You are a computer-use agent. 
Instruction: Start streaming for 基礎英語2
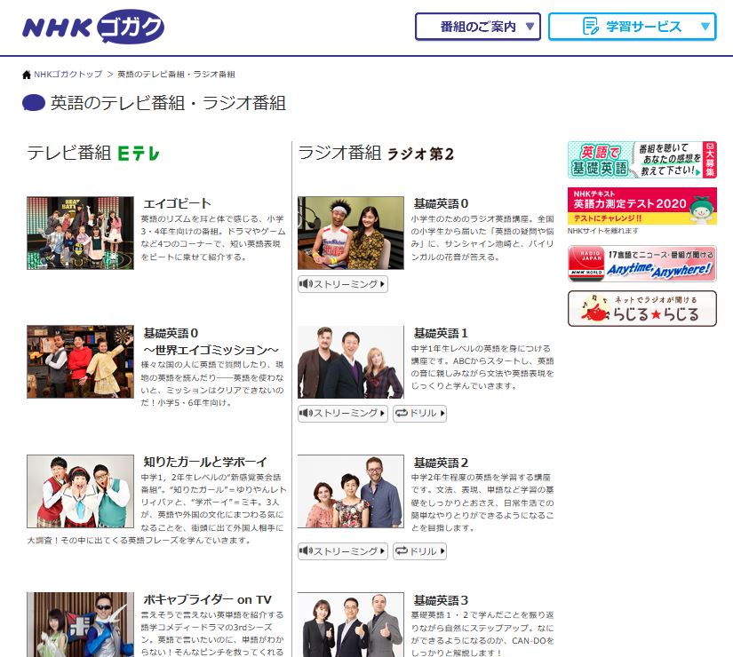(343, 551)
